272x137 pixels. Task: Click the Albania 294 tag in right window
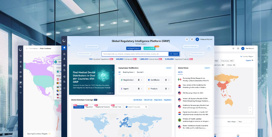click(x=231, y=65)
